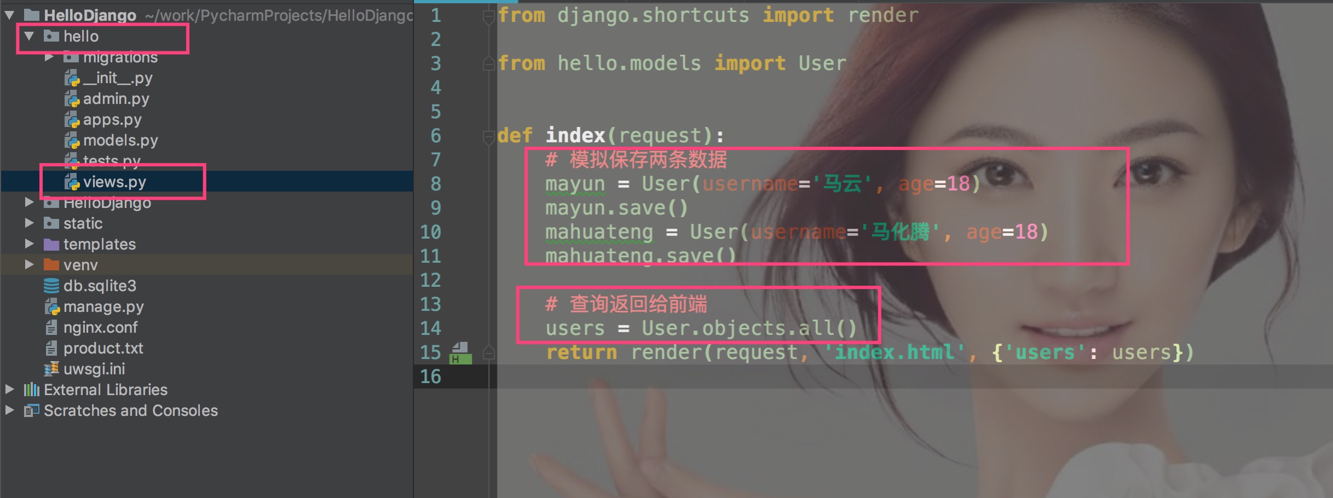The image size is (1333, 498).
Task: Click the nginx.conf file icon
Action: click(51, 327)
